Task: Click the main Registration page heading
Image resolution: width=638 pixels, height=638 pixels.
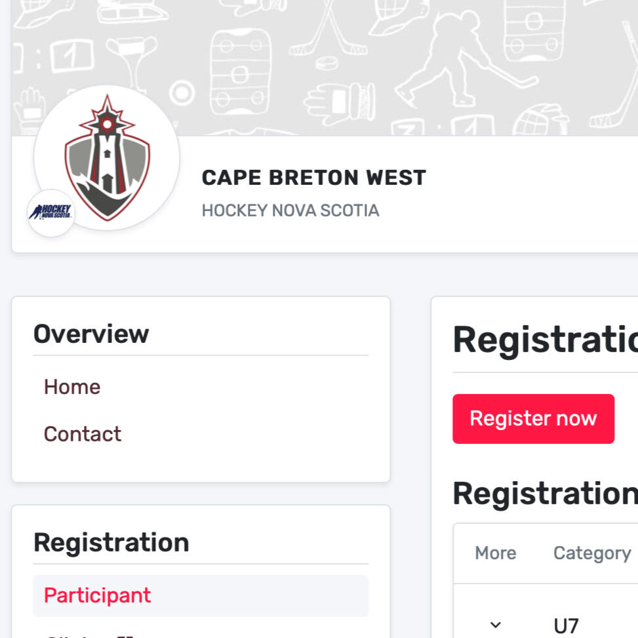Action: point(544,340)
